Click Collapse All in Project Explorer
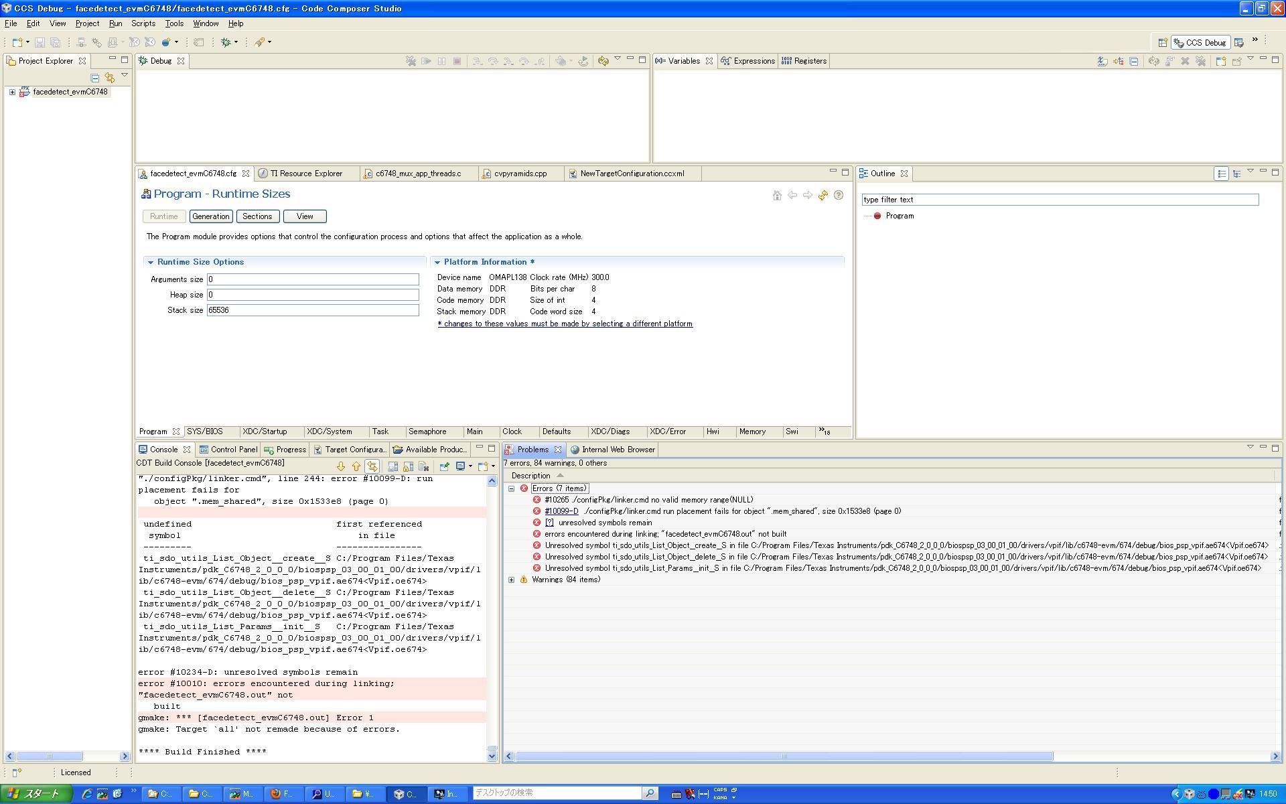 point(95,78)
